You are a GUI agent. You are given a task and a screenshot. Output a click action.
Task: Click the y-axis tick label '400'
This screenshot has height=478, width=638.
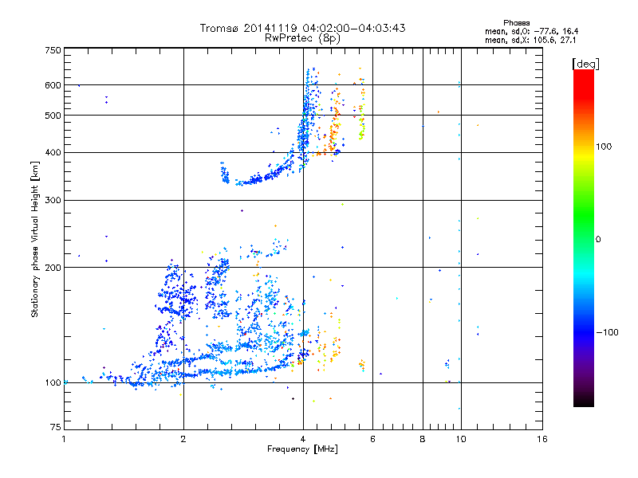(53, 153)
